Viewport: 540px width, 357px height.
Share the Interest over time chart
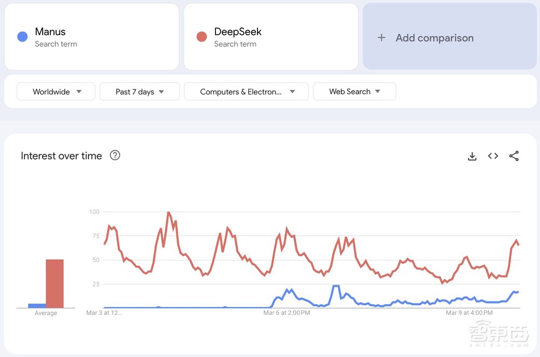point(514,156)
